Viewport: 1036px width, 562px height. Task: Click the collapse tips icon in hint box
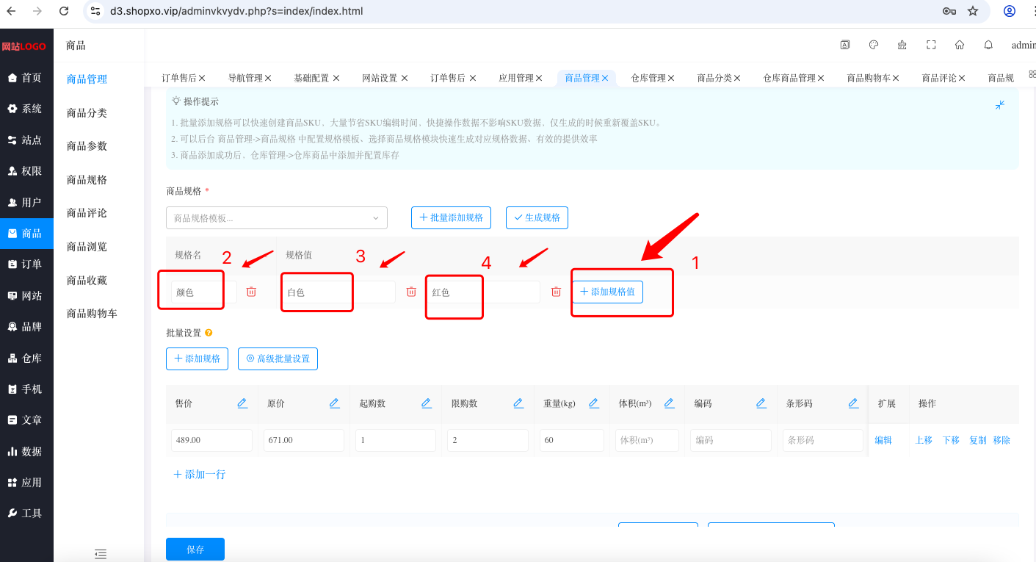click(x=999, y=105)
